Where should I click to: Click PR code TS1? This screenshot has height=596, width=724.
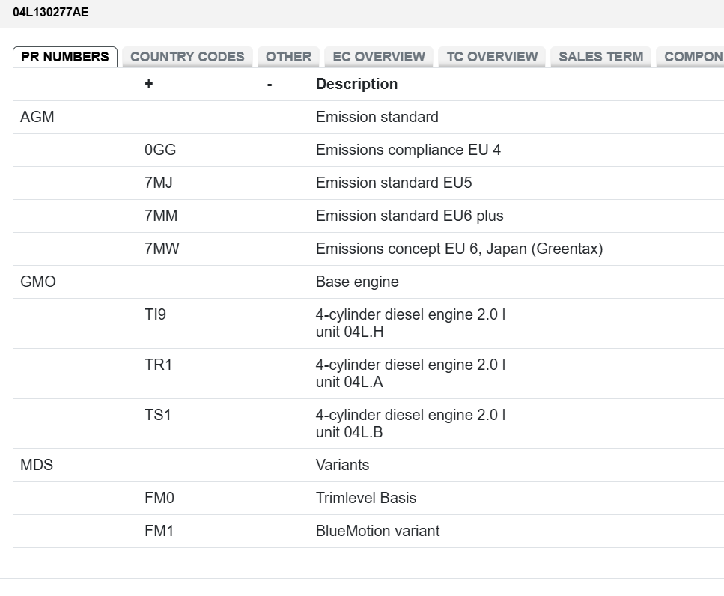point(158,416)
